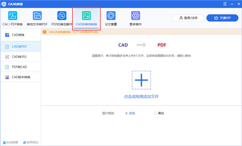This screenshot has width=242, height=146.
Task: Select the 其他文件转PDF toolbar icon
Action: 37,16
